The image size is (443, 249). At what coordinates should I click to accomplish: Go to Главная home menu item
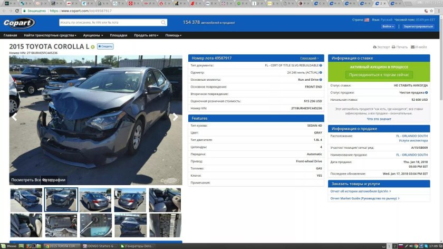click(10, 35)
